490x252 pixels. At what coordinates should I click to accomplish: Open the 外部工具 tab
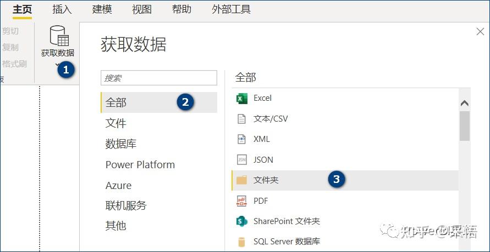coord(231,9)
